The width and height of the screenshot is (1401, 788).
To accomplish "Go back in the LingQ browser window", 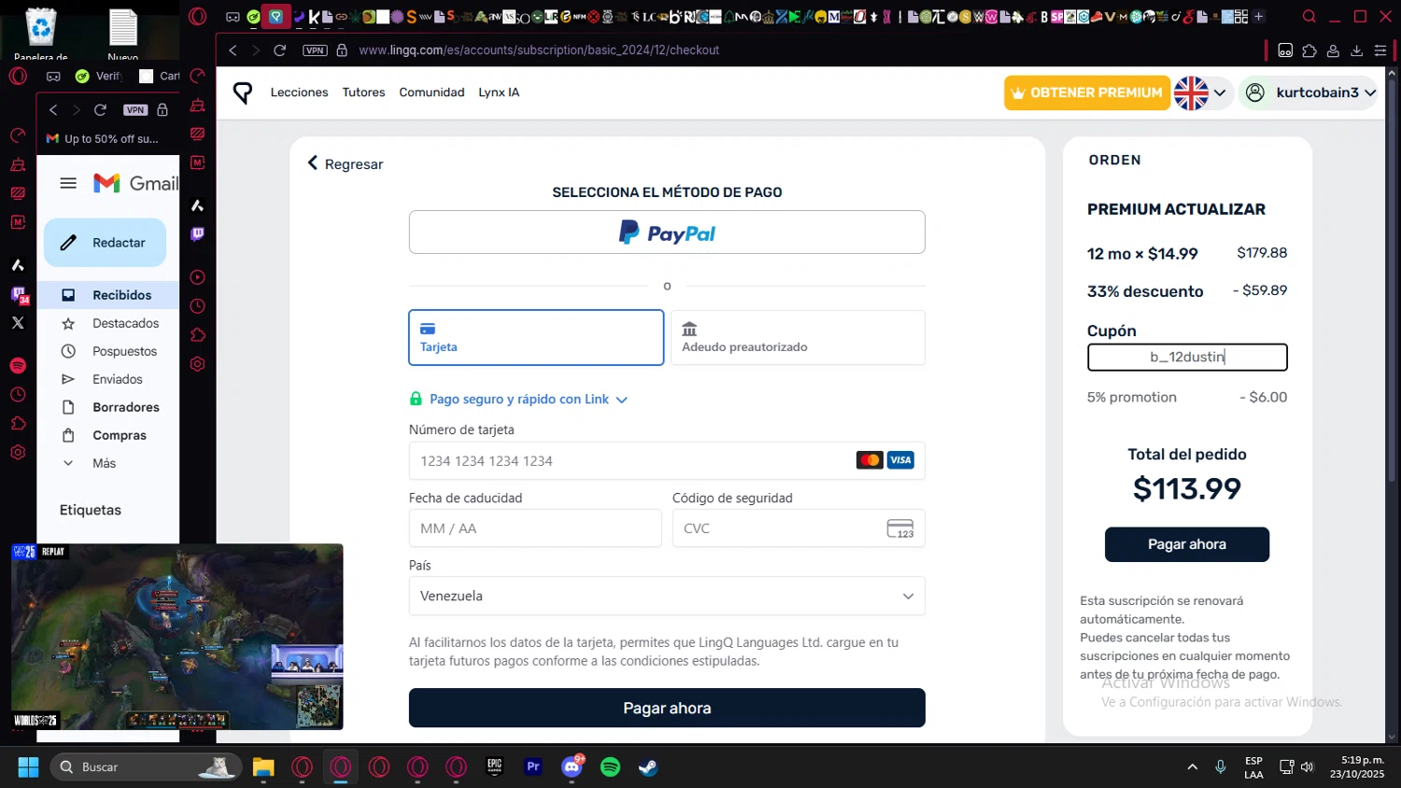I will coord(233,50).
